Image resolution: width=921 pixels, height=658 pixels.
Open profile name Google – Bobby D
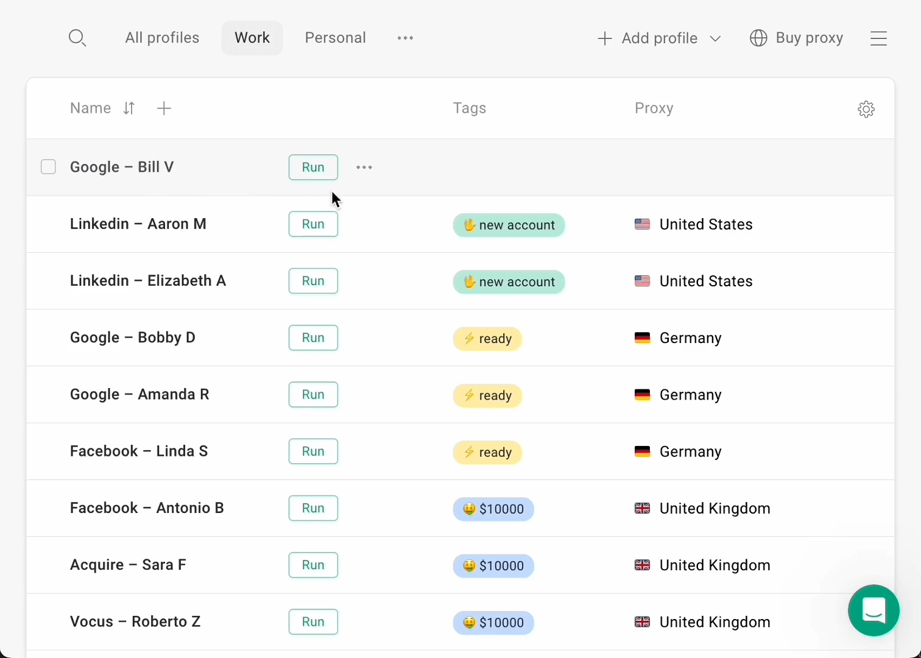pos(133,338)
